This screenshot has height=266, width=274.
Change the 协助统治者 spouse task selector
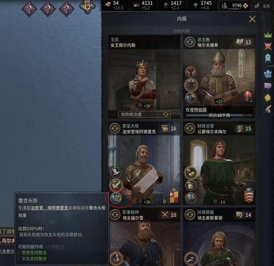[x=145, y=114]
